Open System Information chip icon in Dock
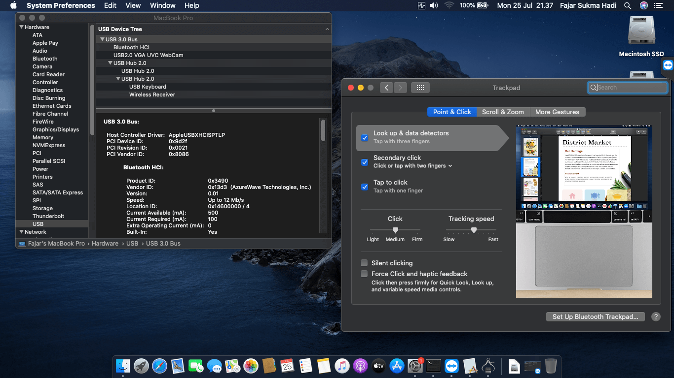Image resolution: width=674 pixels, height=378 pixels. click(488, 366)
